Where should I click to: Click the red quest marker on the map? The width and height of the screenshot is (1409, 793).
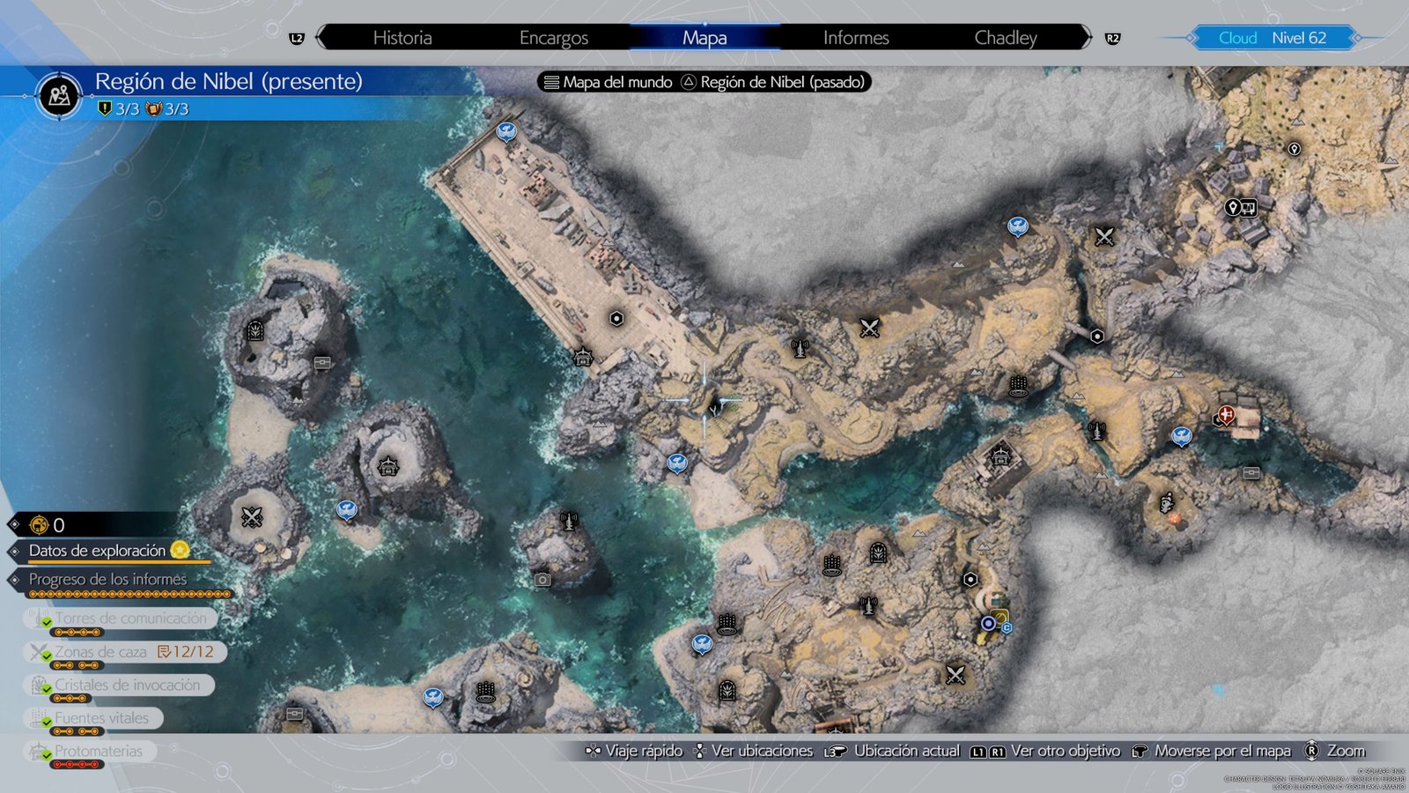tap(1227, 414)
